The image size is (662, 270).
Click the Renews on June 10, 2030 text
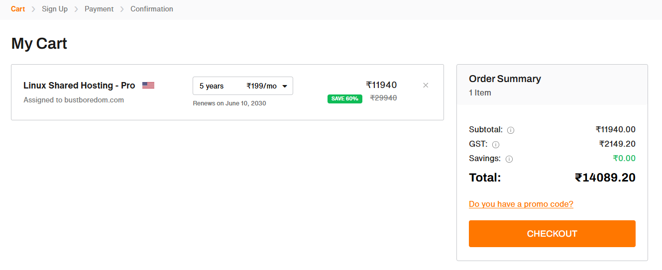[229, 103]
